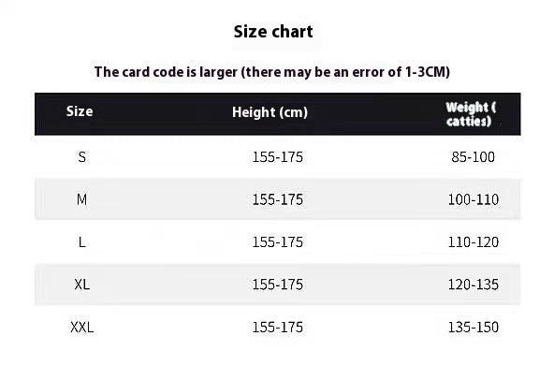Click the 120-135 weight value

click(474, 285)
